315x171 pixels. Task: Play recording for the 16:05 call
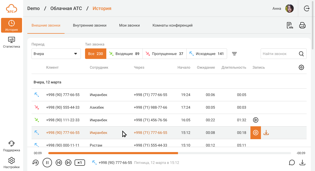pyautogui.click(x=256, y=120)
